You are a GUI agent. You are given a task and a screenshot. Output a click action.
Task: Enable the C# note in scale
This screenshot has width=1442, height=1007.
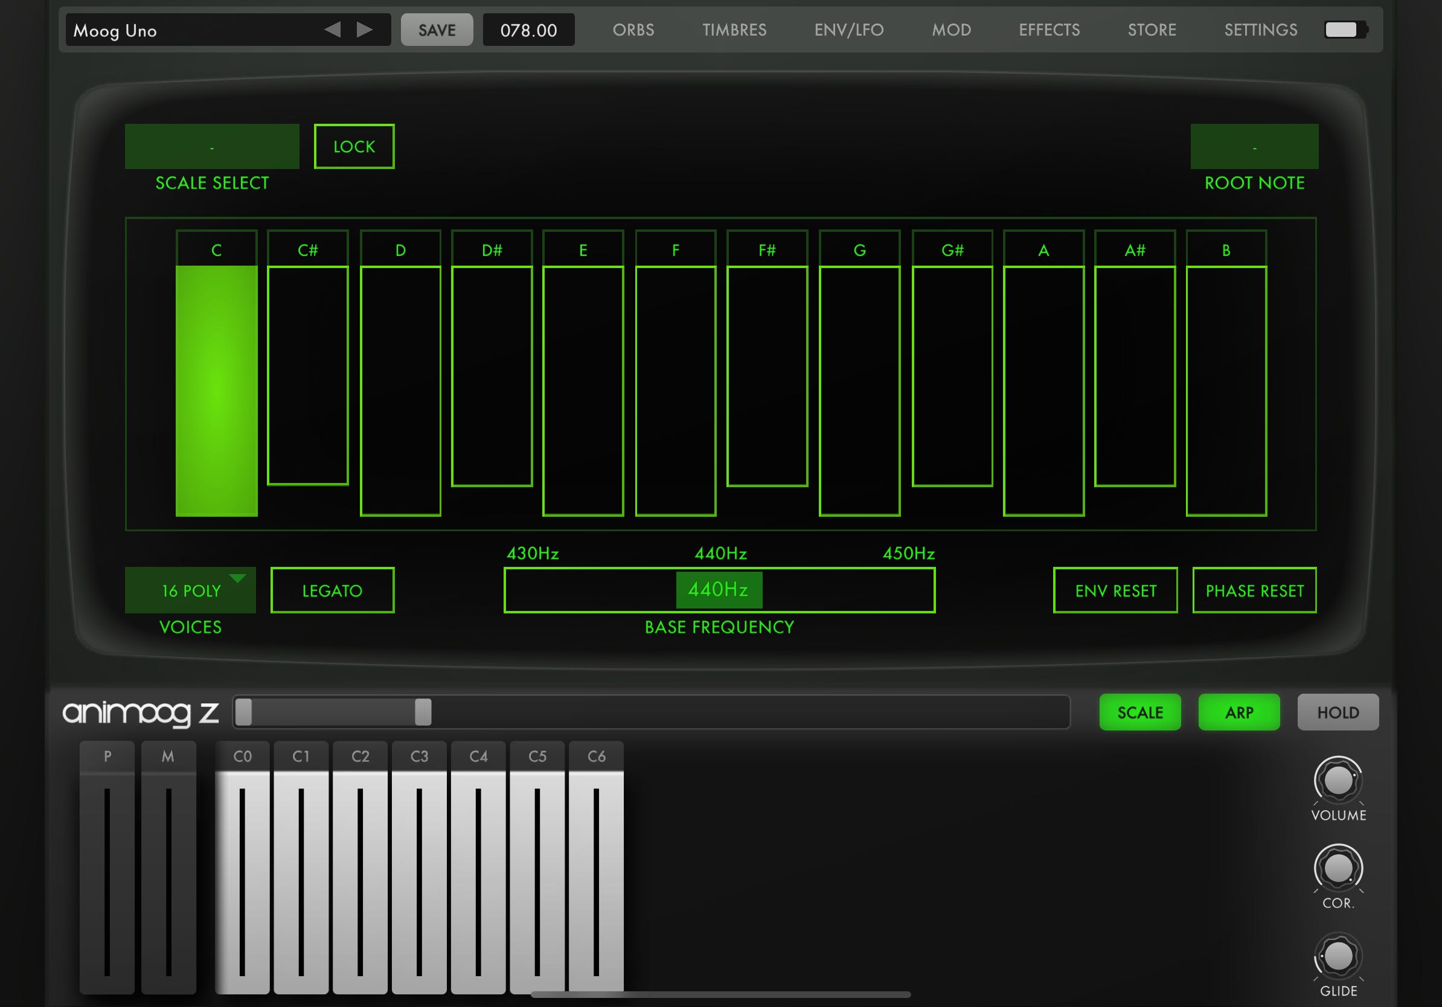point(308,376)
